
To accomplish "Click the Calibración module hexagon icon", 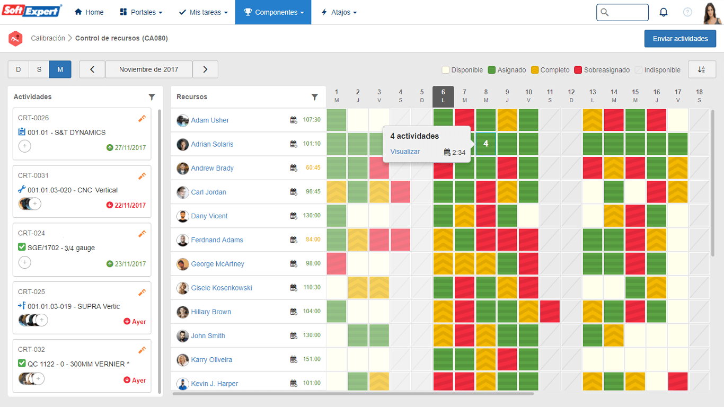I will tap(15, 39).
